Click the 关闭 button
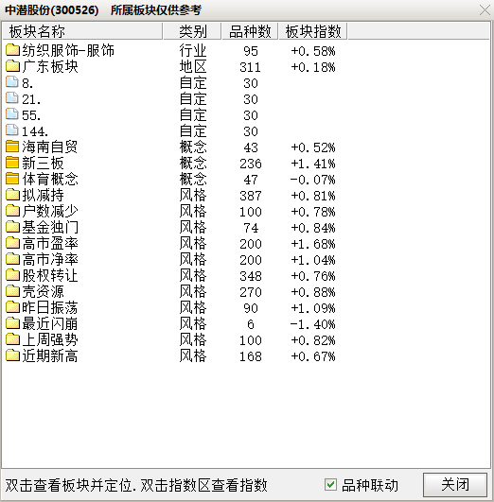The height and width of the screenshot is (502, 494). pyautogui.click(x=455, y=485)
